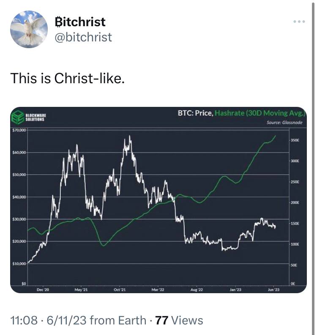Screen dimensions: 317x335
Task: Click the 77 Views count
Action: point(179,320)
